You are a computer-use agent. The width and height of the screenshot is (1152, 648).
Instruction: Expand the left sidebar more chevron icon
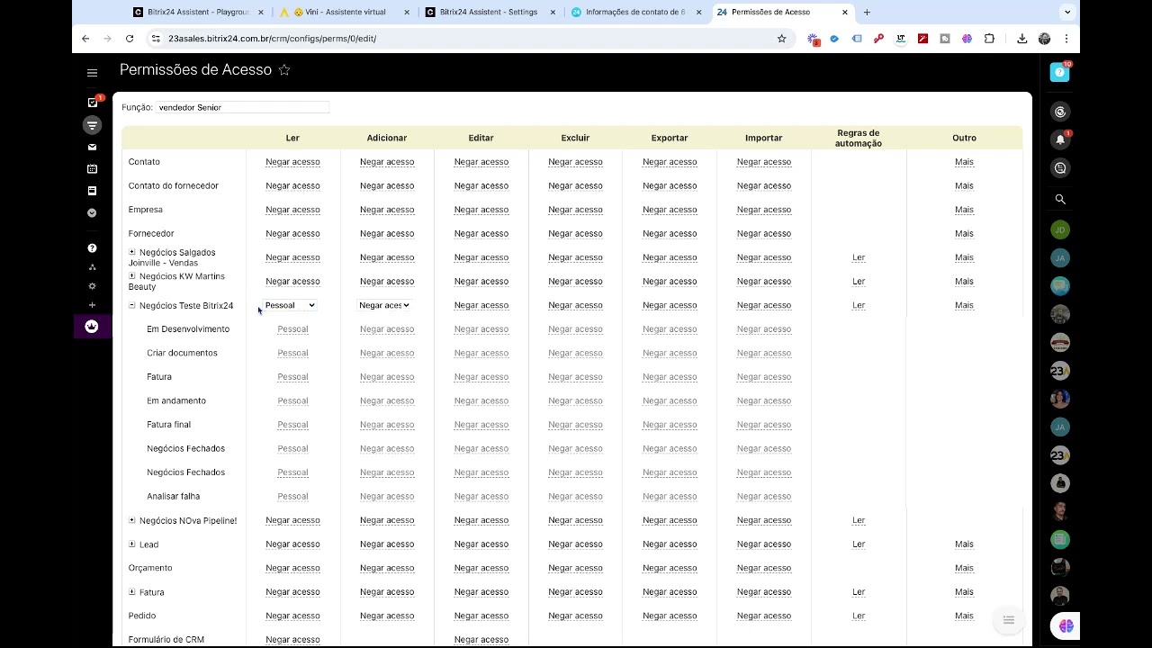92,213
